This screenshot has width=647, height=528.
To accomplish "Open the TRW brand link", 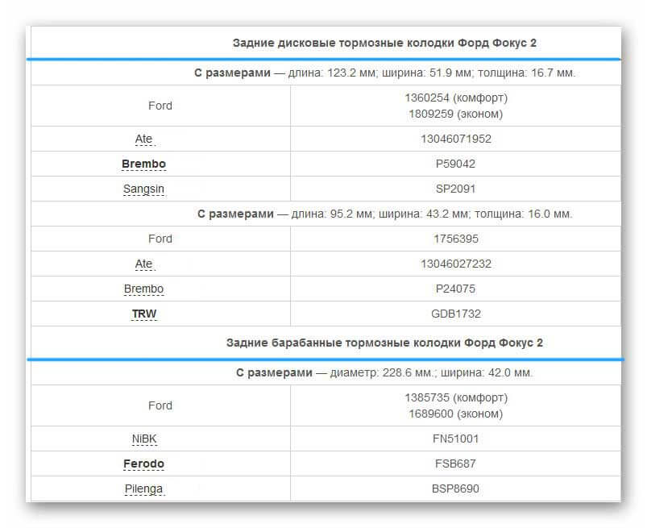I will click(x=144, y=314).
